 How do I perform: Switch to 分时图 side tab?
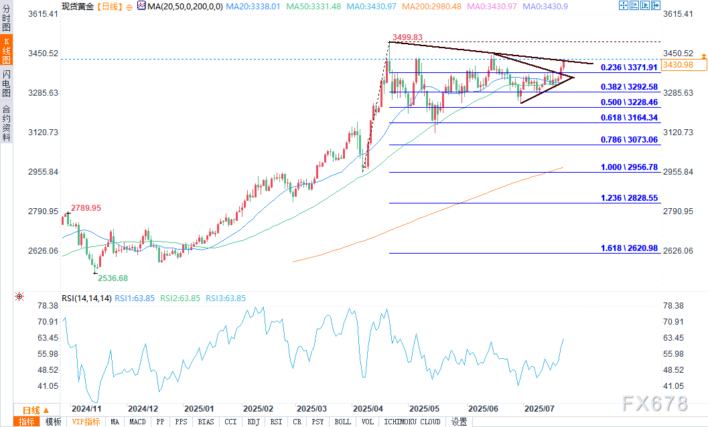tap(6, 20)
